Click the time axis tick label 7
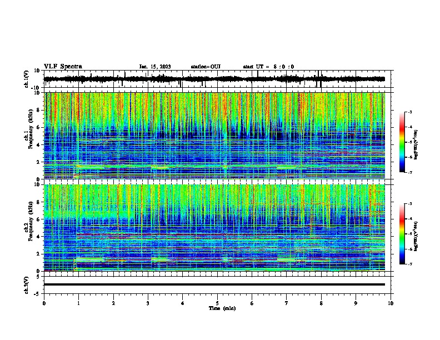 click(x=287, y=303)
